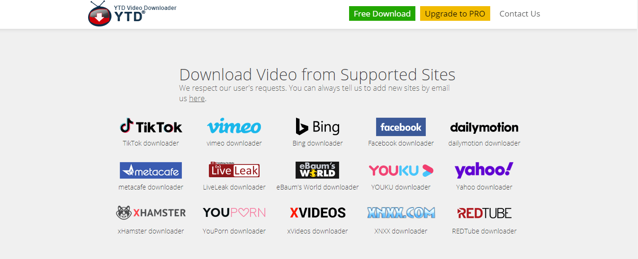Open the Contact Us page

pos(520,14)
